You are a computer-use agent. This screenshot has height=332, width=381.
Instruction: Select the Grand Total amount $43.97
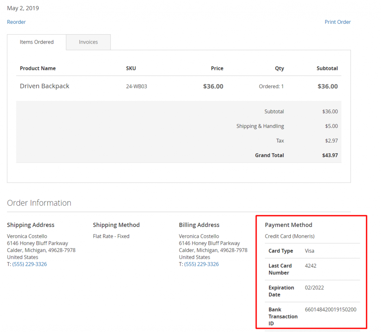point(330,155)
